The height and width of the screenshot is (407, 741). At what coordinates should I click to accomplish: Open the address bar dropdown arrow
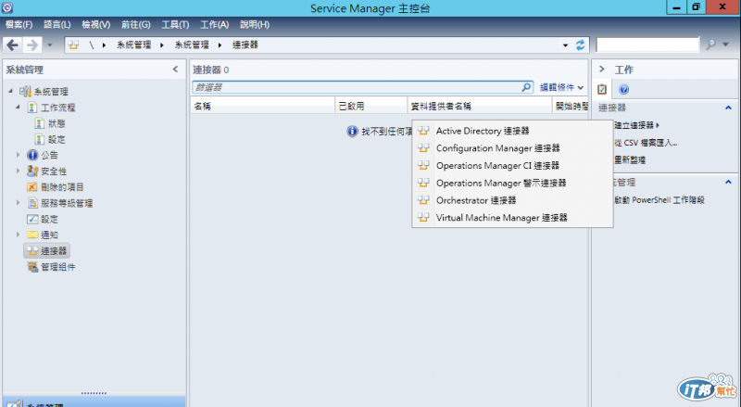(x=565, y=45)
